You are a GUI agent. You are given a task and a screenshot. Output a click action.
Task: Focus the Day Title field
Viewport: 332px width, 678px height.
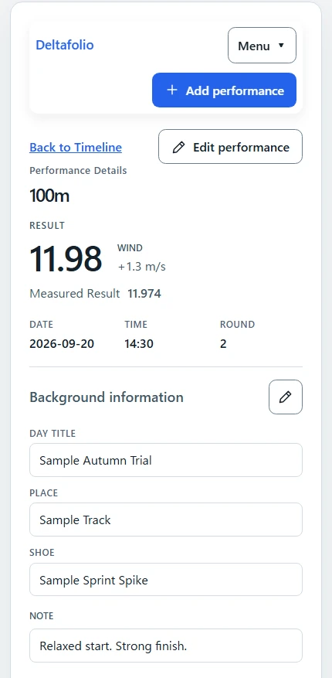click(x=166, y=460)
